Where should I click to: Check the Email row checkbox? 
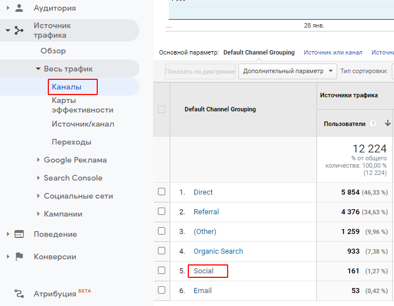[161, 290]
